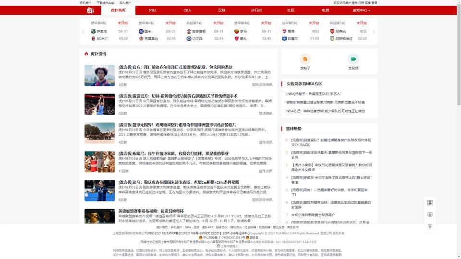Image resolution: width=461 pixels, height=259 pixels.
Task: Click the 发视频 video camera icon
Action: (353, 59)
